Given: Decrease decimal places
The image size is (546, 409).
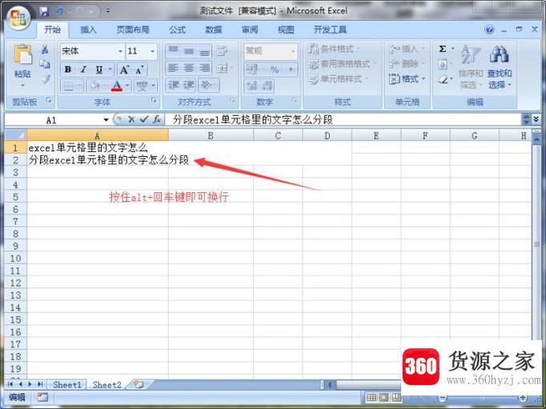Looking at the screenshot, I should point(267,86).
